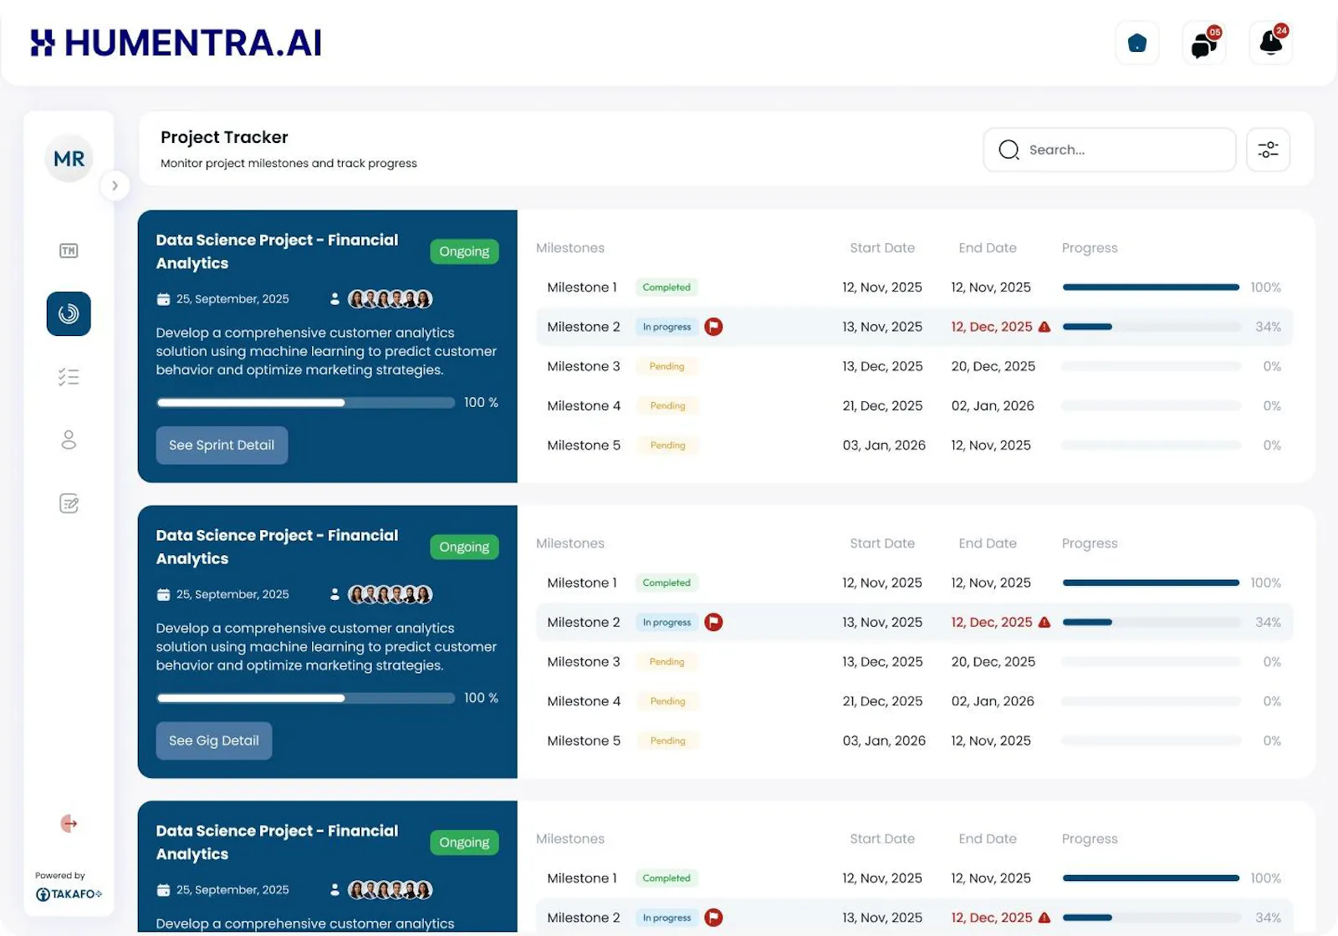1338x936 pixels.
Task: Click In progress status in first card's Milestone 2
Action: 666,327
